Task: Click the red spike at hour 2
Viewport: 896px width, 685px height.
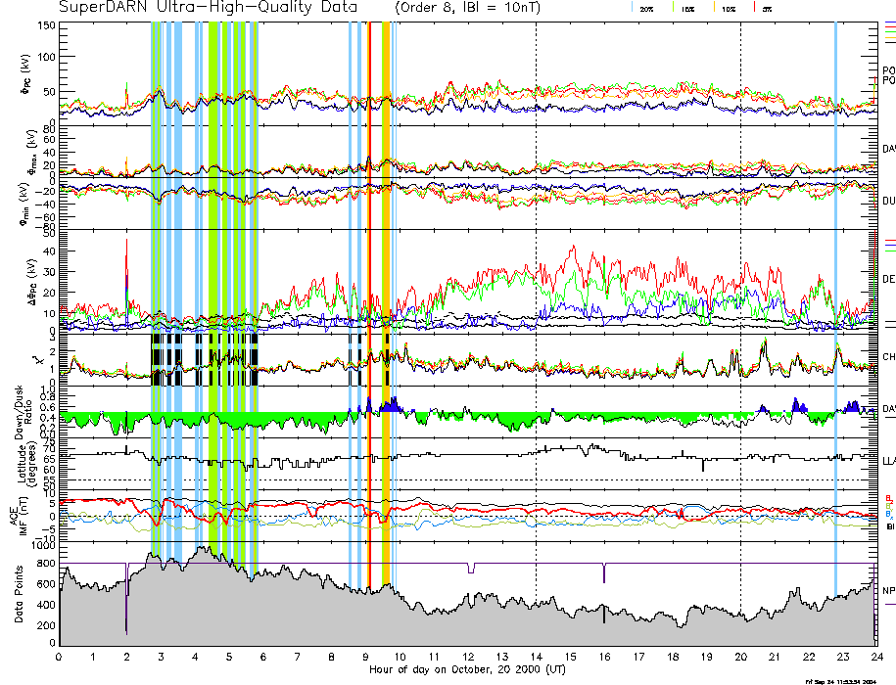Action: pyautogui.click(x=126, y=256)
